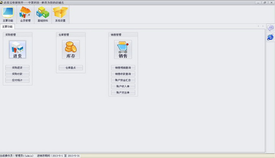This screenshot has height=158, width=275.
Task: Open 账户收入单 income form
Action: (123, 86)
